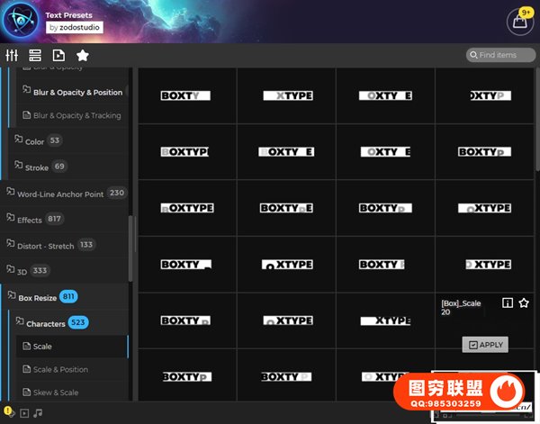Toggle favorite star on [Box]_Scale 20 preset
This screenshot has height=424, width=540.
pyautogui.click(x=524, y=303)
